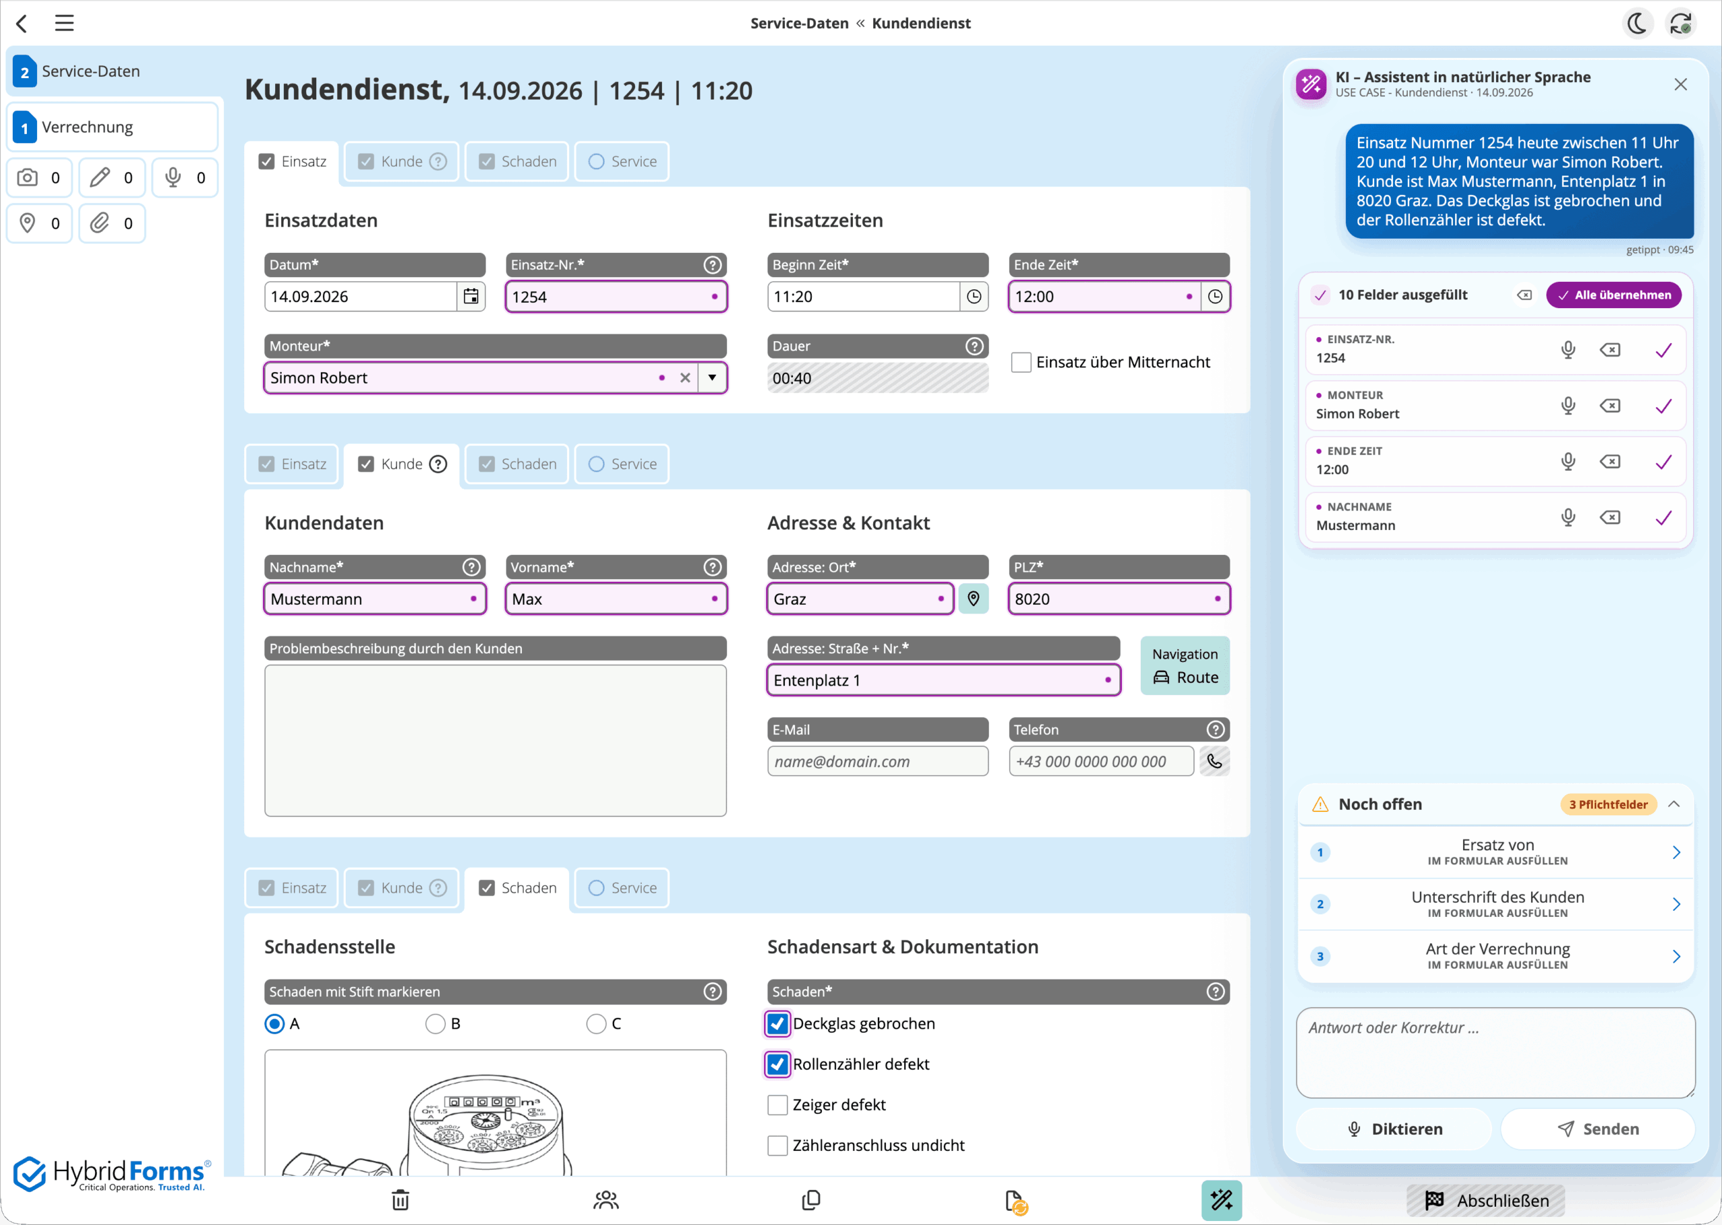
Task: Open the Ersatz von open item
Action: click(1496, 852)
